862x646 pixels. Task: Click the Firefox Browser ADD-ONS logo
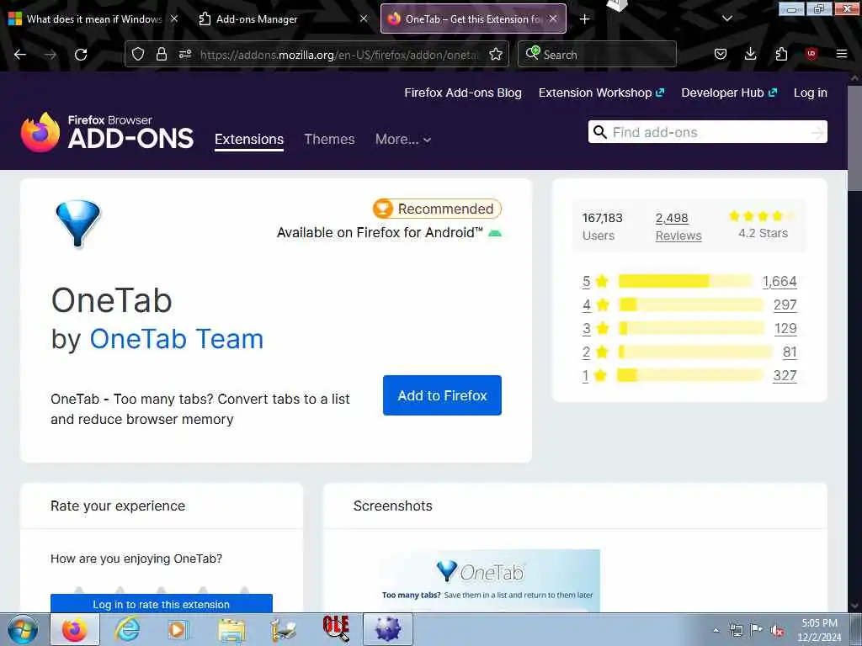click(107, 132)
